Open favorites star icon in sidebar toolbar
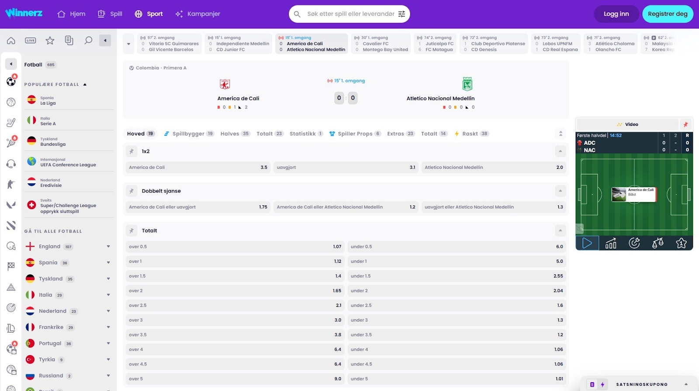699x391 pixels. click(50, 41)
